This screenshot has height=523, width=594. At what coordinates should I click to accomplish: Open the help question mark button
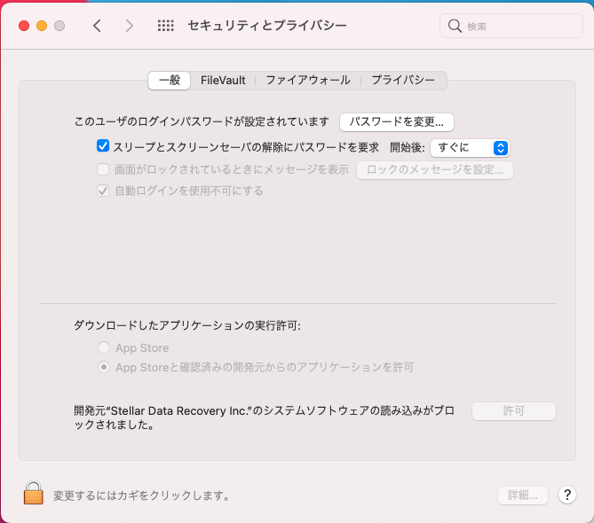tap(566, 495)
